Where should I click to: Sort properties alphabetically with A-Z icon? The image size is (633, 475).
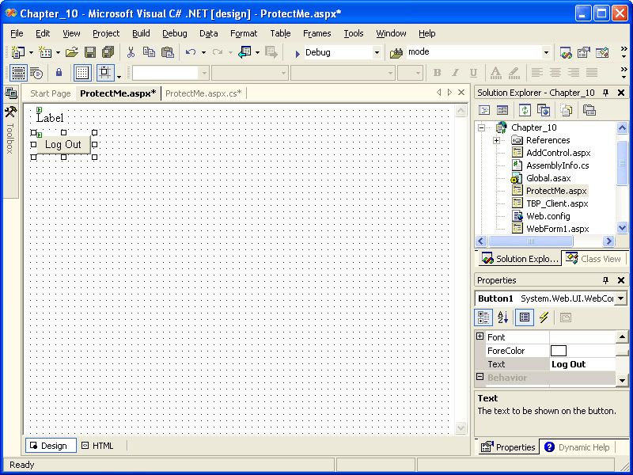coord(503,317)
